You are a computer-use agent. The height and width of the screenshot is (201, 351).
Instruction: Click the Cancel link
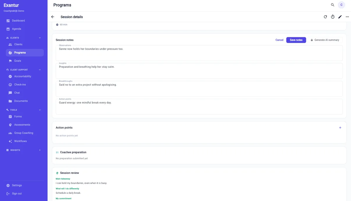point(279,40)
